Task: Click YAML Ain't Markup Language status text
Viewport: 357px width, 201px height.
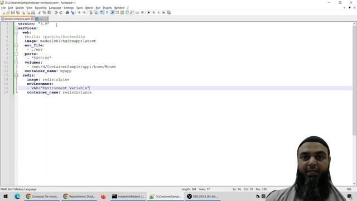Action: pos(18,189)
